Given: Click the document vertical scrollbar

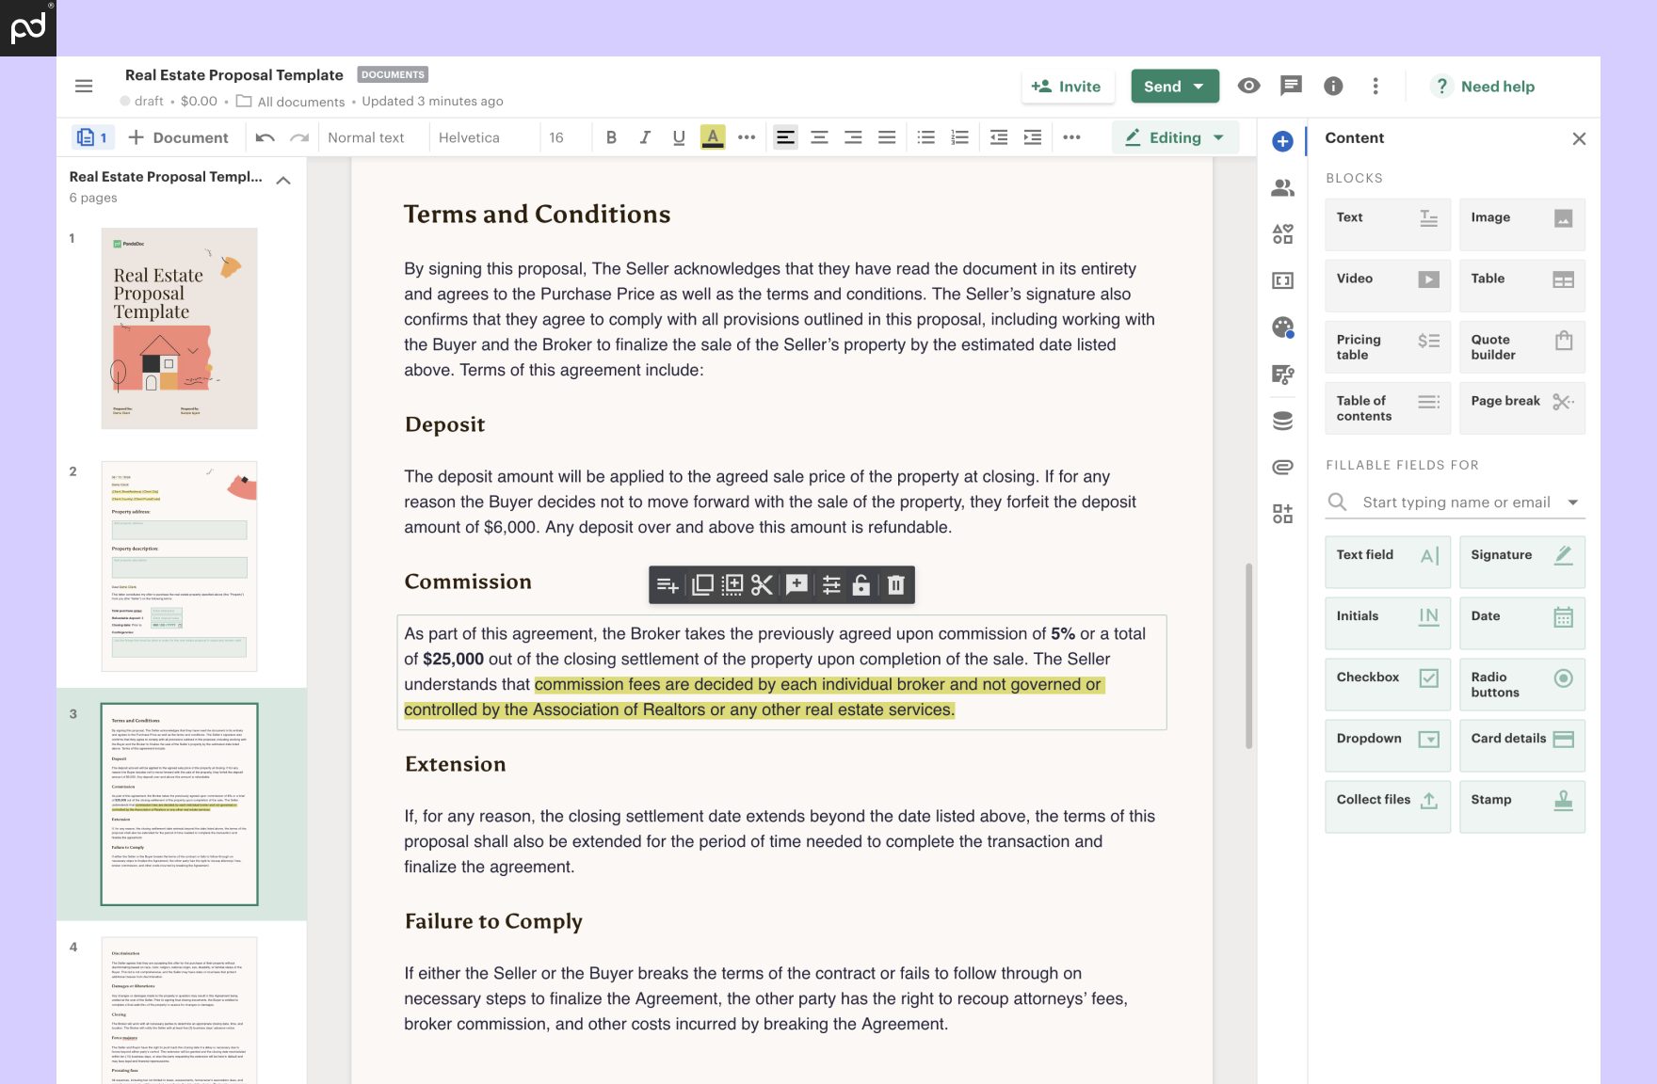Looking at the screenshot, I should click(1248, 656).
